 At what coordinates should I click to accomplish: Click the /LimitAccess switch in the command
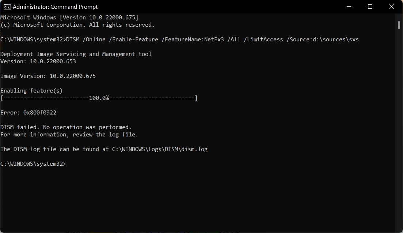[263, 40]
